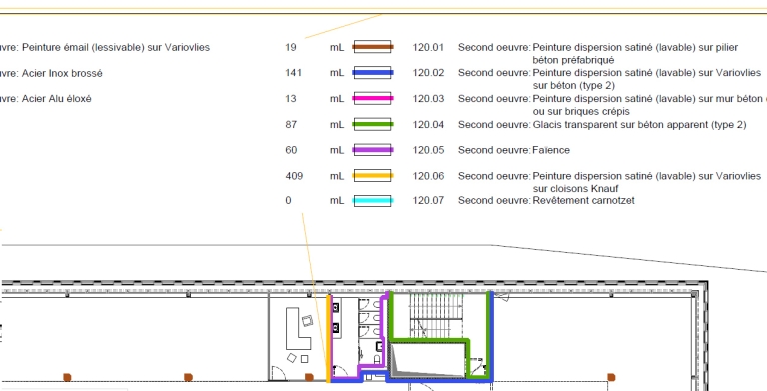Click the blue swatch for 120.02
767x391 pixels.
point(373,73)
